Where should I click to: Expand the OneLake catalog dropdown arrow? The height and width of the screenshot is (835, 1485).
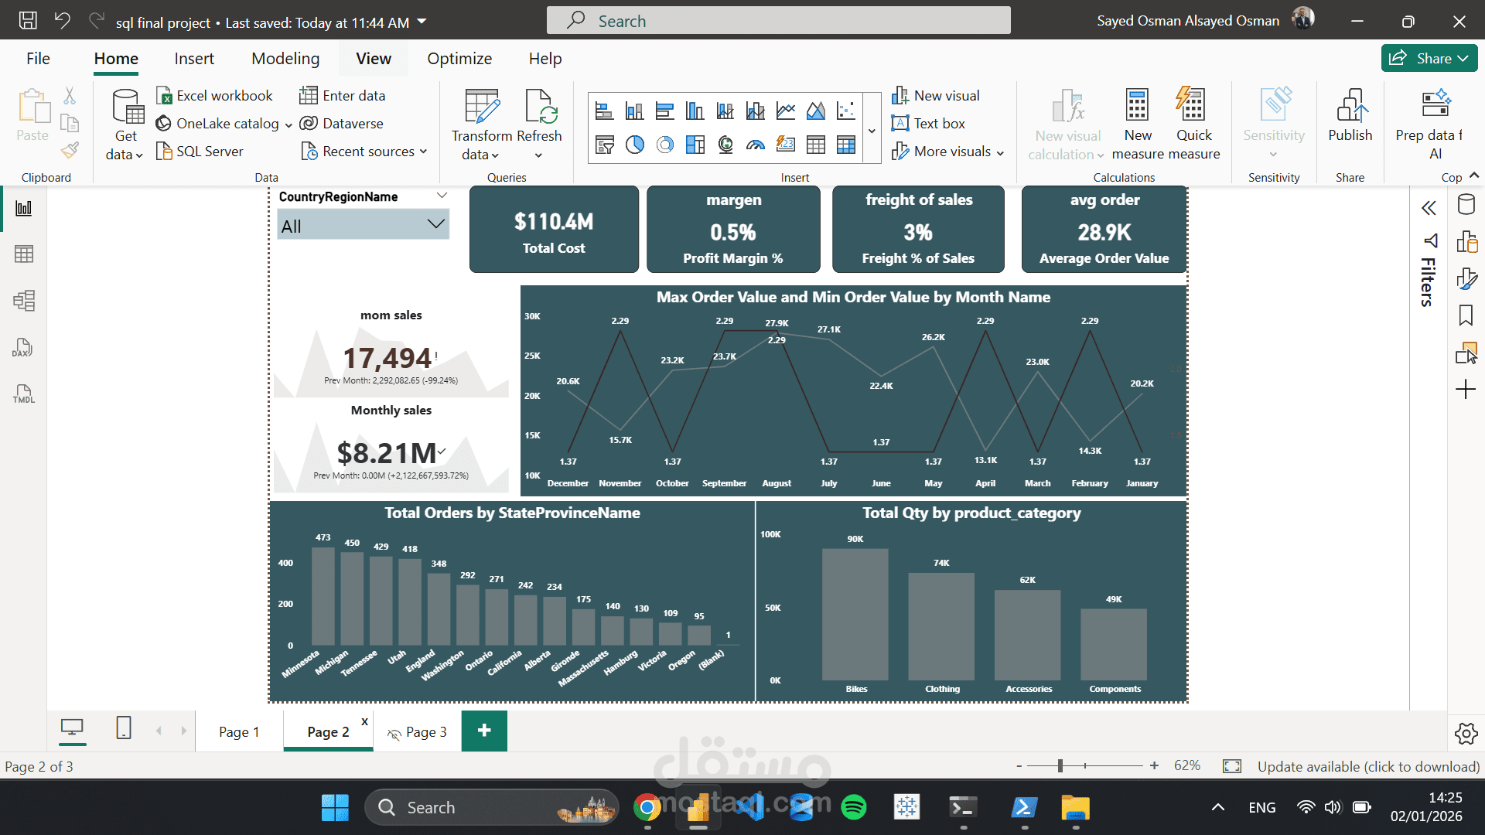288,124
